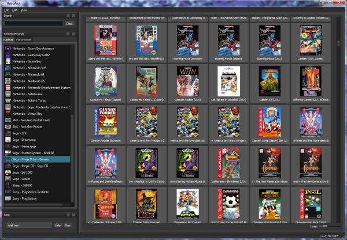Click the Run button
This screenshot has width=347, height=240.
click(x=68, y=226)
